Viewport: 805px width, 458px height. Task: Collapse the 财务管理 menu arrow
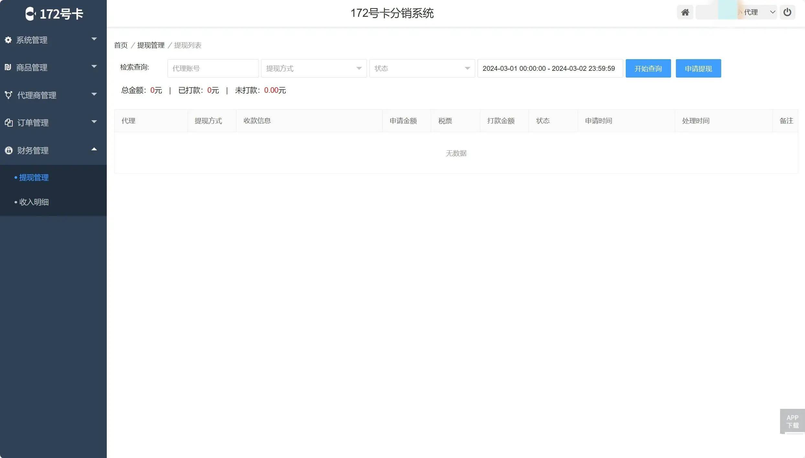[x=94, y=149]
